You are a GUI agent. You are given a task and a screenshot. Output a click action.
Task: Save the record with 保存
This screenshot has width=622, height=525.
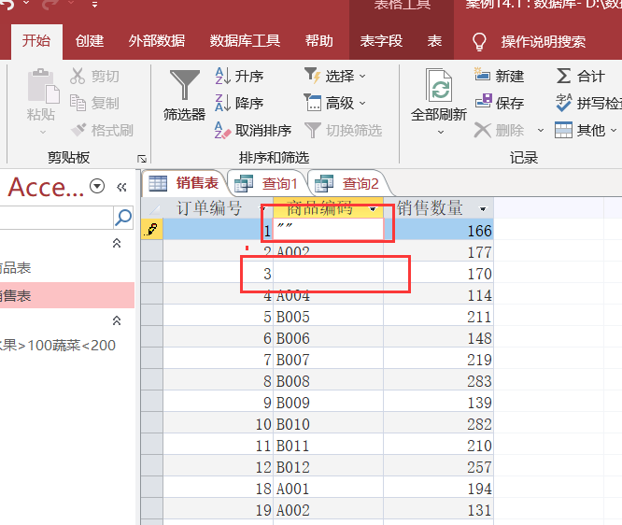(499, 103)
